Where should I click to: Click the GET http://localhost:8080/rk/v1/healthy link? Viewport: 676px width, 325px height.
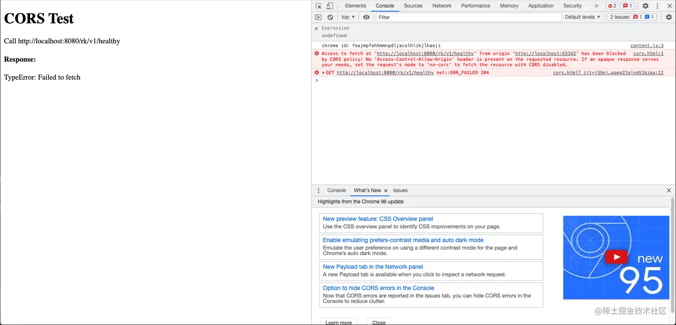[x=385, y=72]
